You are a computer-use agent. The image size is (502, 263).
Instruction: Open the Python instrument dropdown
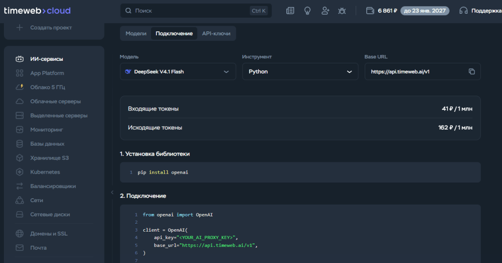tap(300, 72)
